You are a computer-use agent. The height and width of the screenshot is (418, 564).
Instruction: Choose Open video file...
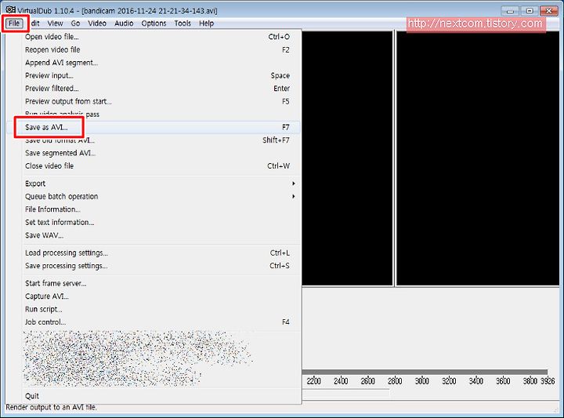tap(154, 37)
